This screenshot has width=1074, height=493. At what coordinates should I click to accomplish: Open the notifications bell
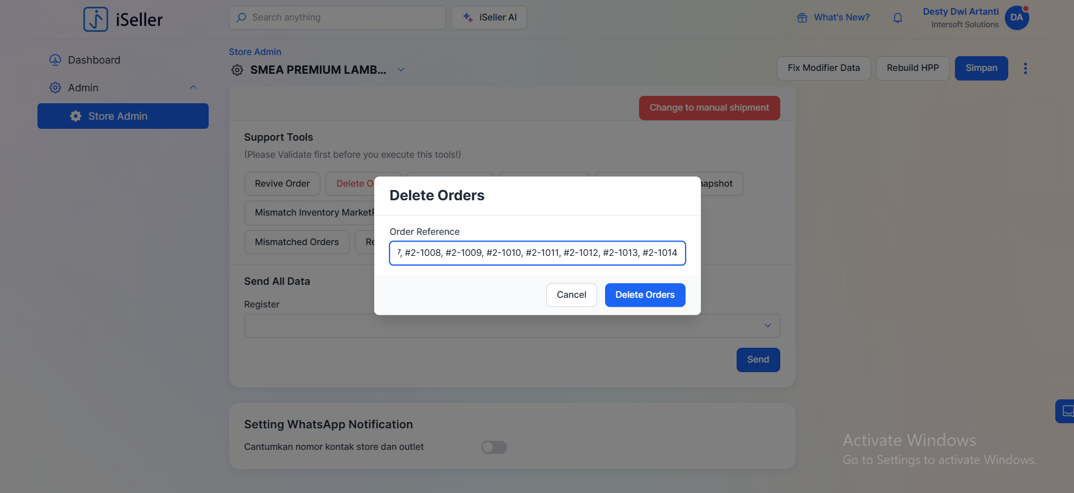click(898, 18)
